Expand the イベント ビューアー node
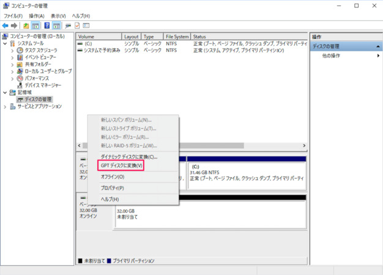The width and height of the screenshot is (383, 275). 12,58
